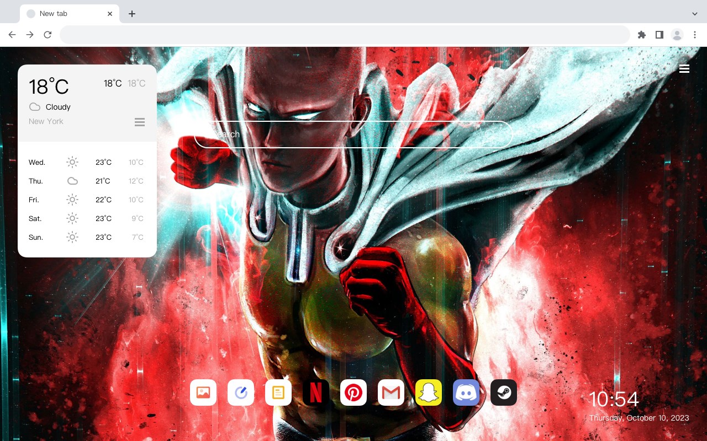
Task: Click Sunday's sunny forecast icon
Action: pos(72,237)
